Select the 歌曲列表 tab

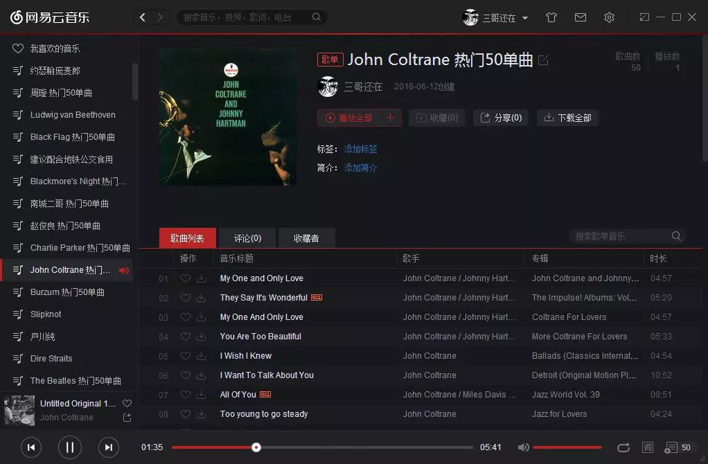click(x=187, y=238)
